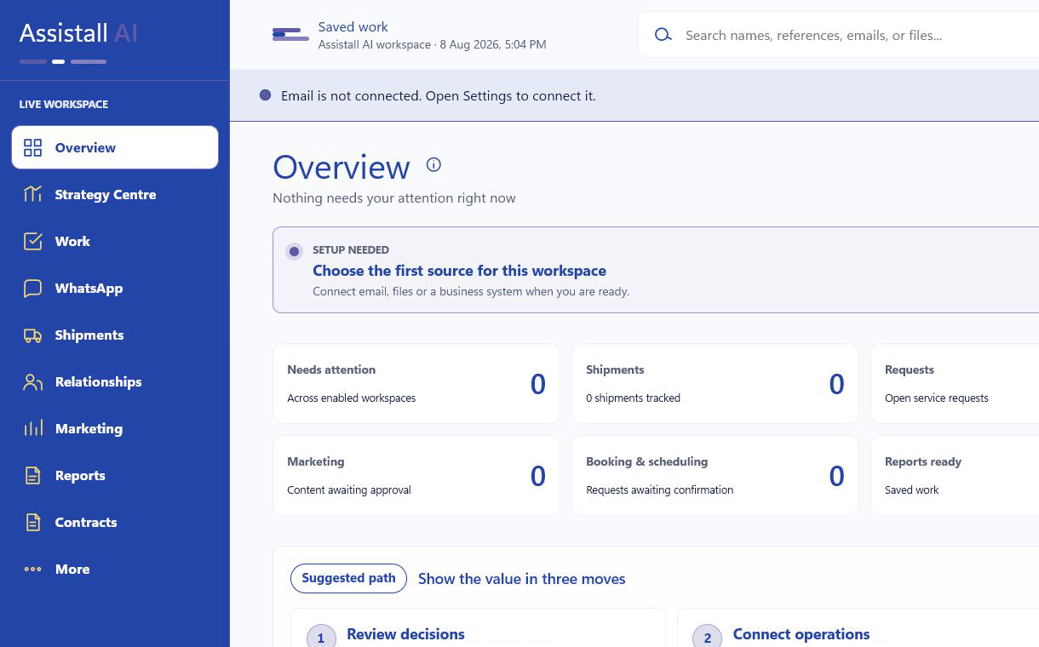Open the Booking & scheduling card
Screen dimensions: 1039x647
(x=715, y=475)
